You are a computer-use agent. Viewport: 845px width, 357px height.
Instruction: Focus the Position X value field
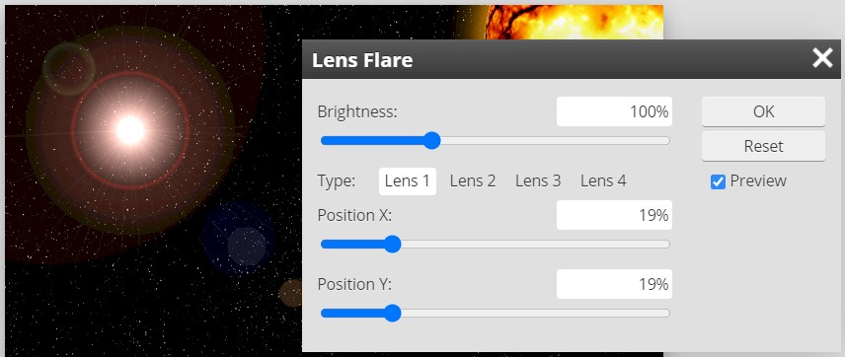tap(614, 215)
